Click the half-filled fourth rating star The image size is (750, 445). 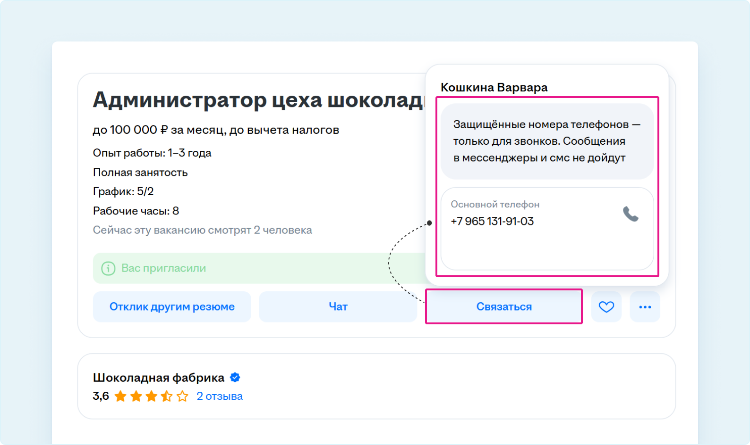(167, 396)
